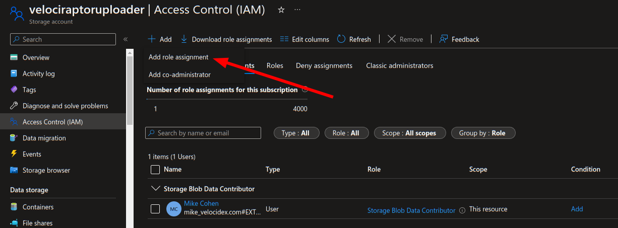Open the Type : All filter

295,133
